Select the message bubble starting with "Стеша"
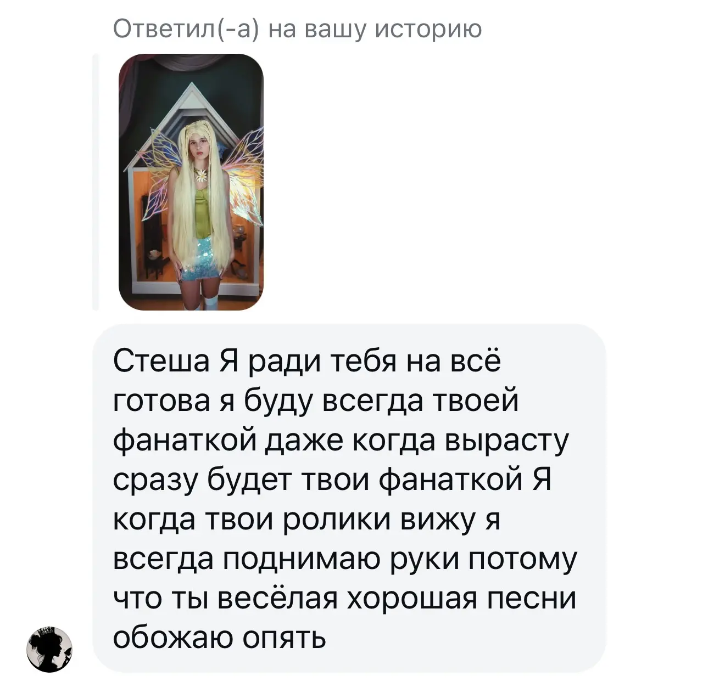The image size is (725, 699). pyautogui.click(x=349, y=498)
